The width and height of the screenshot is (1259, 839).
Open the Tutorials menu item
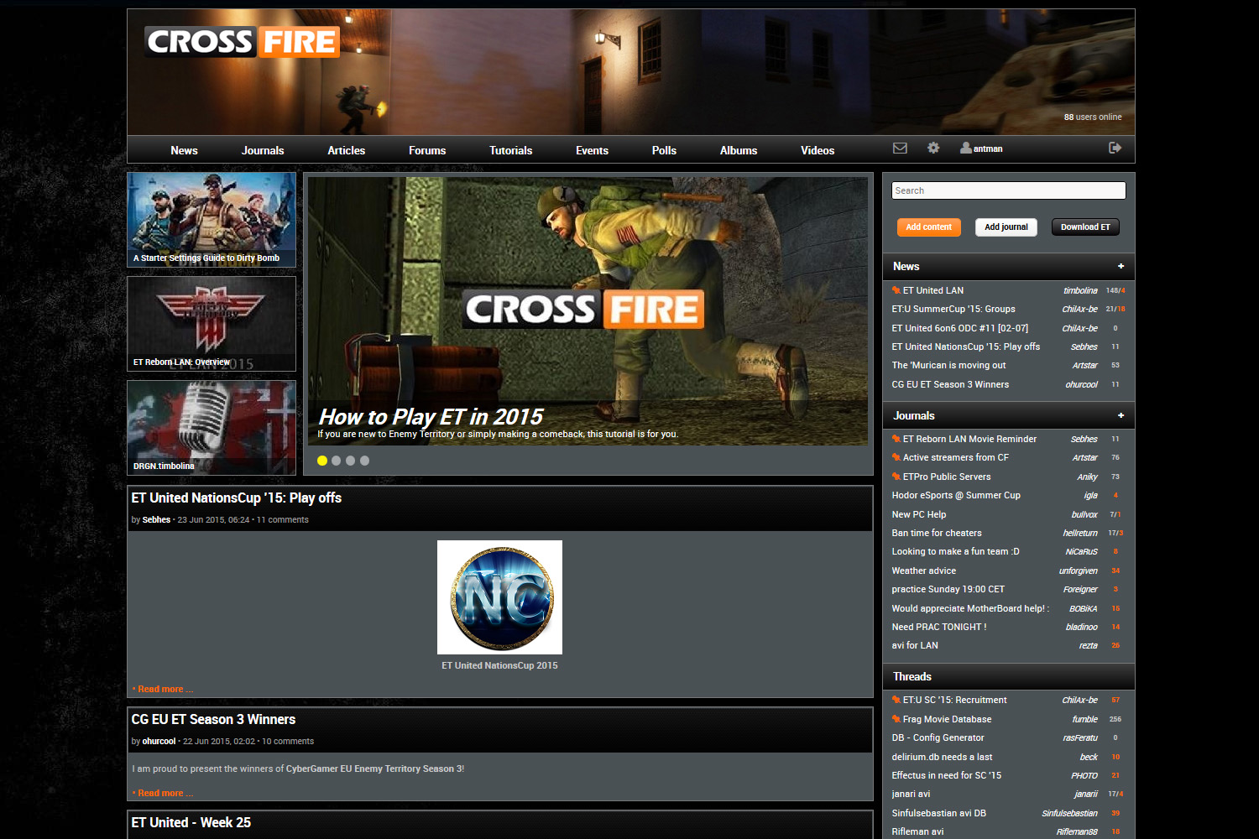(x=511, y=150)
